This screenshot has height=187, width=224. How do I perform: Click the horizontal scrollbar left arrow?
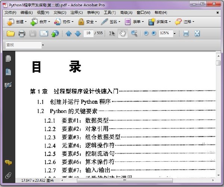point(62,180)
